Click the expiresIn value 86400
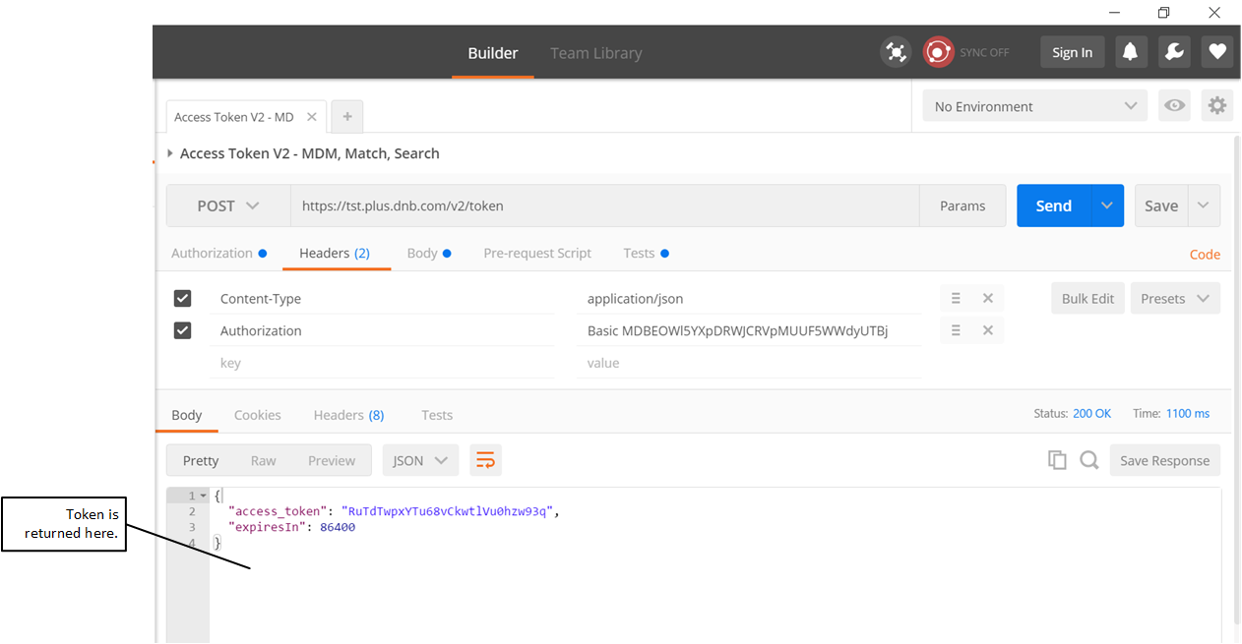The image size is (1242, 644). [338, 527]
